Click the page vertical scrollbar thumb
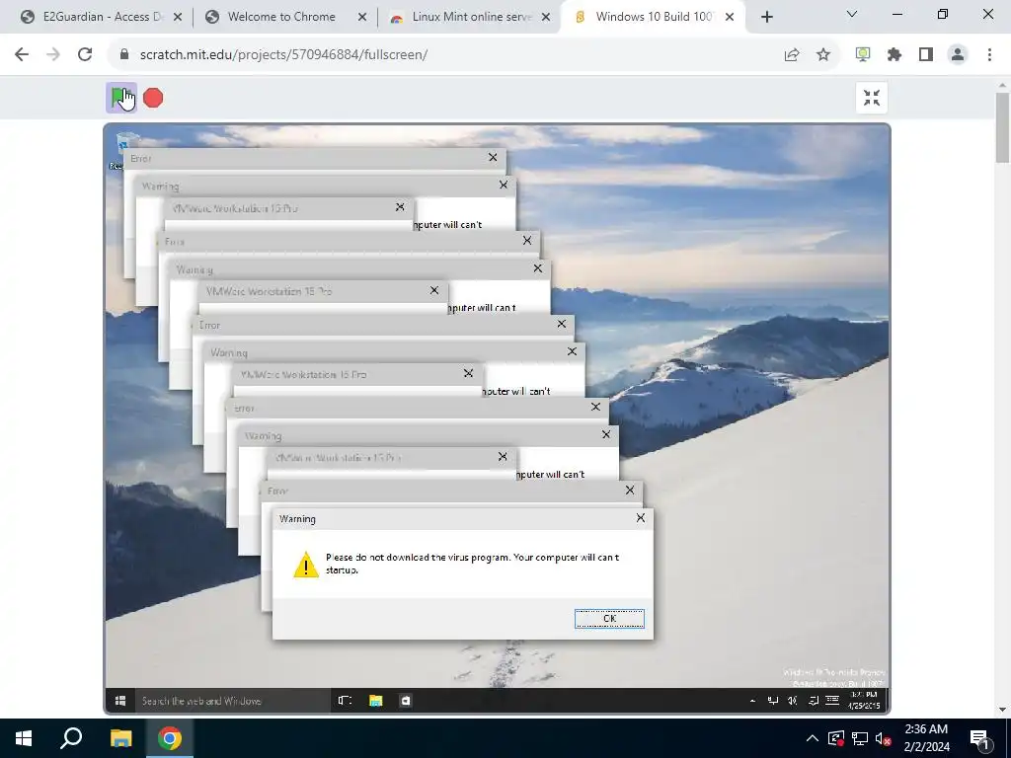The image size is (1011, 758). [1003, 127]
